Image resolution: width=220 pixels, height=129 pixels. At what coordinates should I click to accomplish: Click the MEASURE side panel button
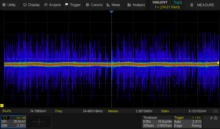click(203, 5)
